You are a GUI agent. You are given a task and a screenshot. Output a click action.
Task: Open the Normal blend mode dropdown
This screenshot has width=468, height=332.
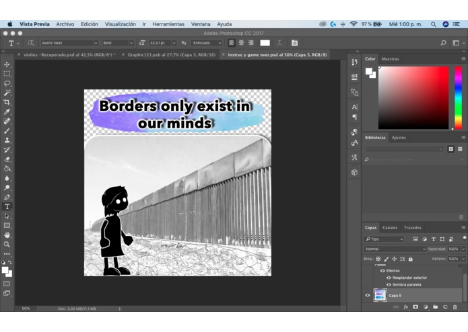click(395, 249)
